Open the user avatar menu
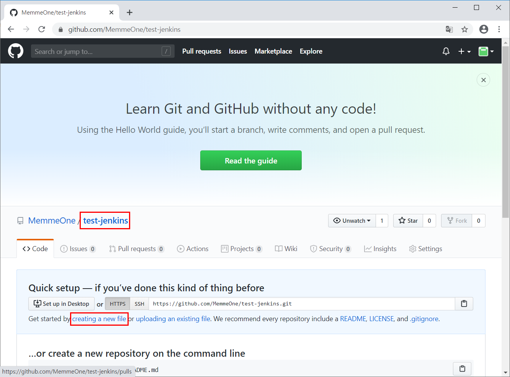This screenshot has height=377, width=510. [x=486, y=51]
